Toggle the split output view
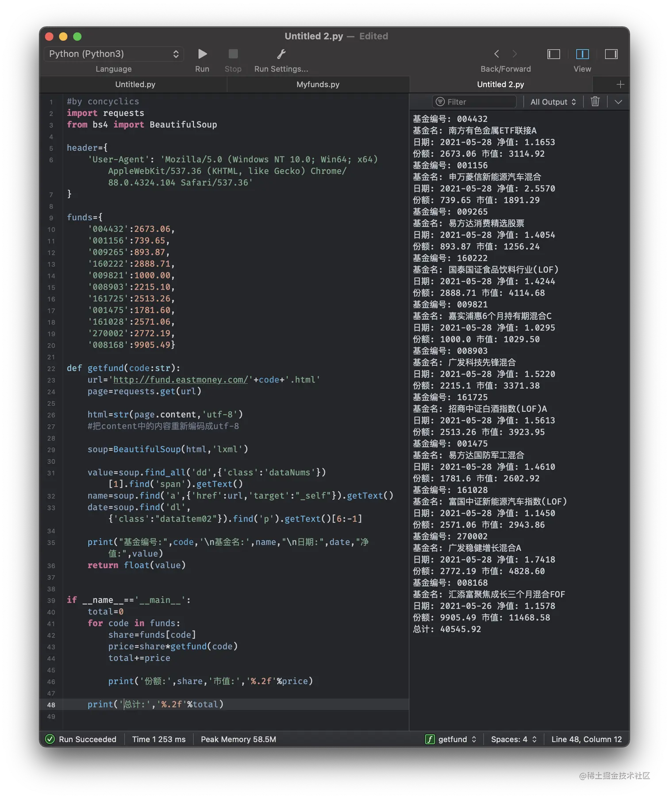This screenshot has width=669, height=799. [x=582, y=54]
